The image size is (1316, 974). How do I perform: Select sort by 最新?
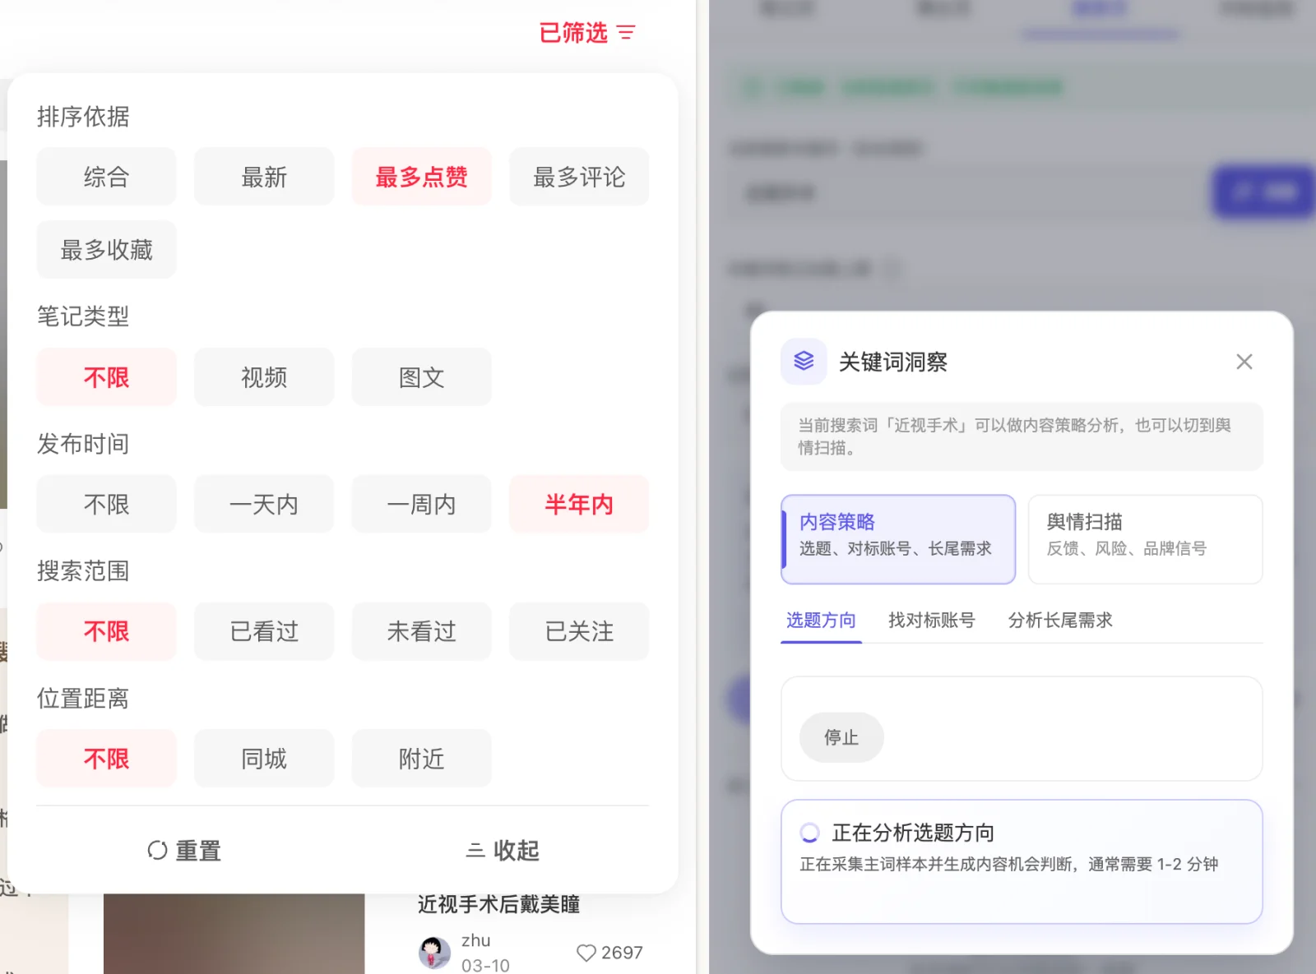tap(264, 177)
